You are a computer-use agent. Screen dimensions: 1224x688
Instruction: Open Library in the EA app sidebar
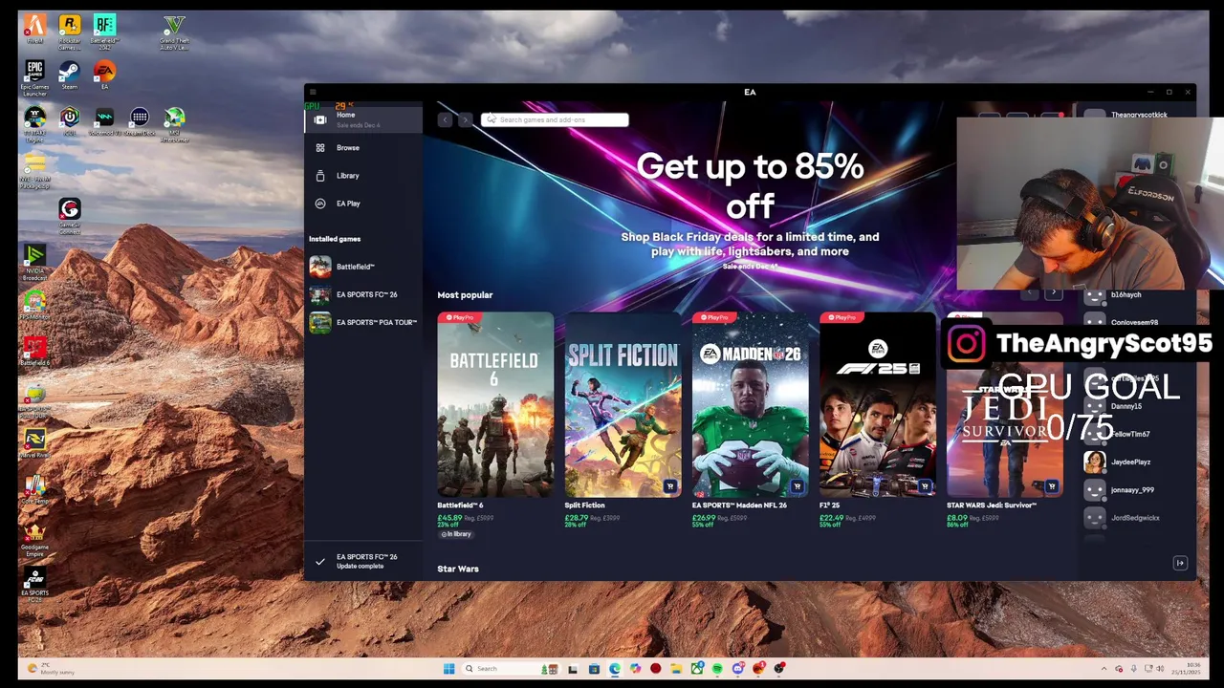(x=363, y=176)
